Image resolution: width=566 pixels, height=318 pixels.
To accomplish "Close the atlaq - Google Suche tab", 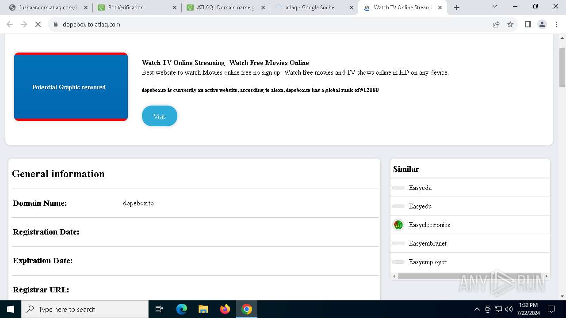I will pyautogui.click(x=352, y=8).
